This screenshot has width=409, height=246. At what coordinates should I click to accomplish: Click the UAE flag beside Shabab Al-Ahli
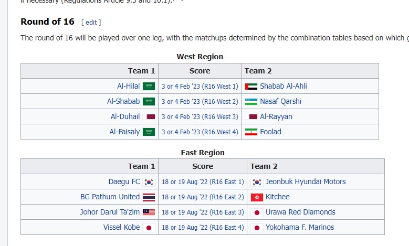(251, 87)
